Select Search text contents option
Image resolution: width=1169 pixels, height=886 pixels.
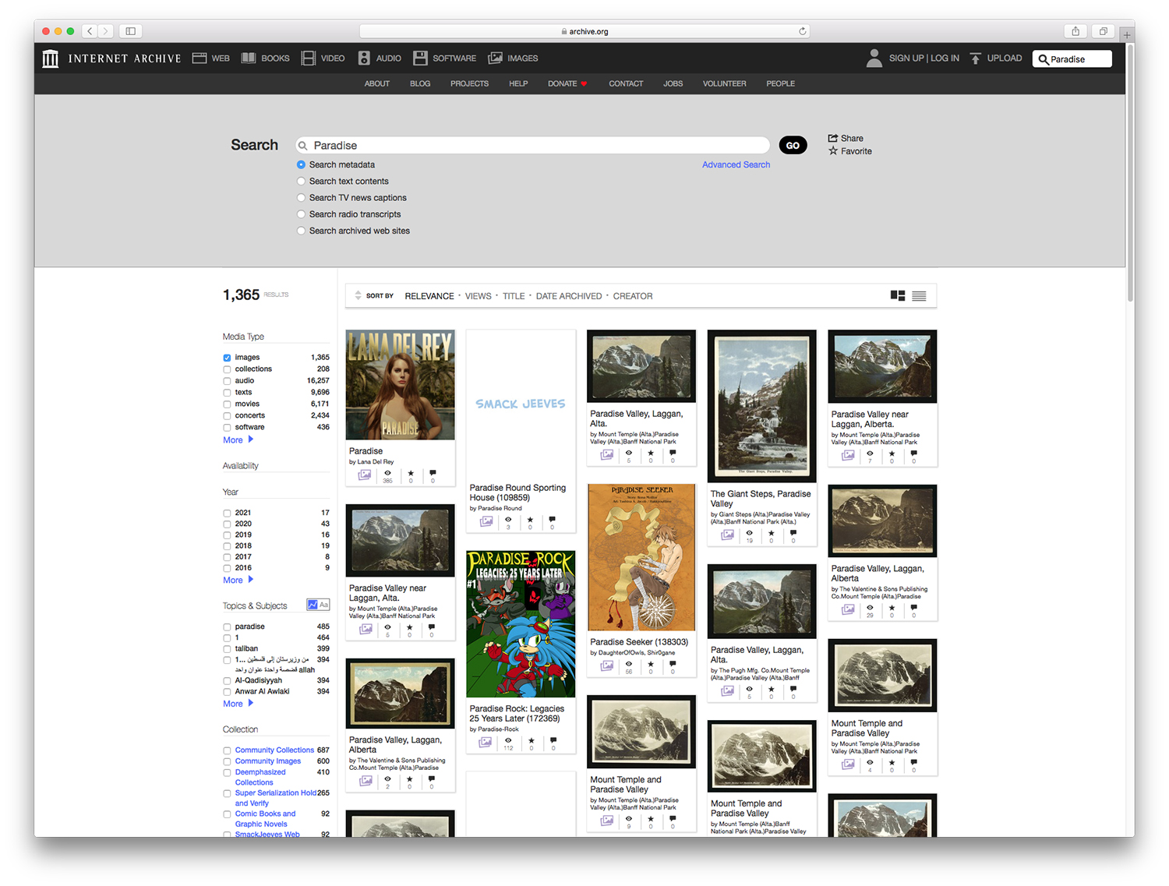click(x=301, y=182)
